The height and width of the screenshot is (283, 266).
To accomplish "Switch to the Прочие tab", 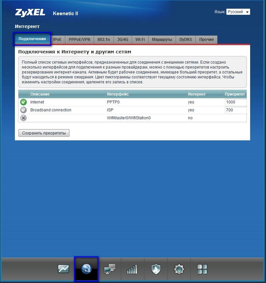I will tap(207, 39).
